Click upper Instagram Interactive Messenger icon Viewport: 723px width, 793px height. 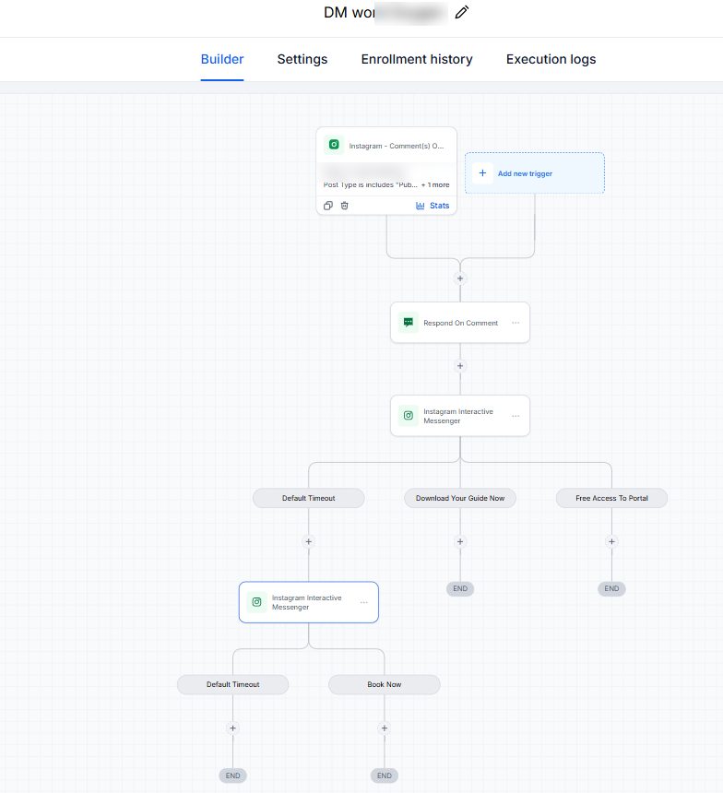tap(409, 416)
